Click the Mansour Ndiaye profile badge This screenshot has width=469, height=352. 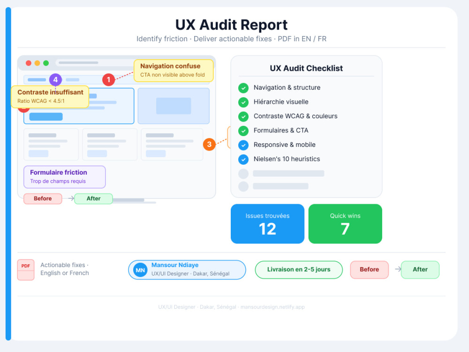187,270
